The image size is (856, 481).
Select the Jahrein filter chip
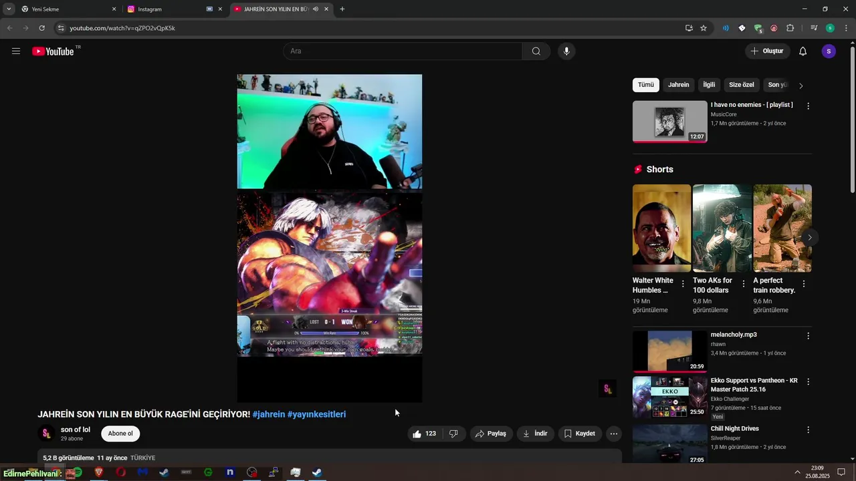[x=679, y=85]
